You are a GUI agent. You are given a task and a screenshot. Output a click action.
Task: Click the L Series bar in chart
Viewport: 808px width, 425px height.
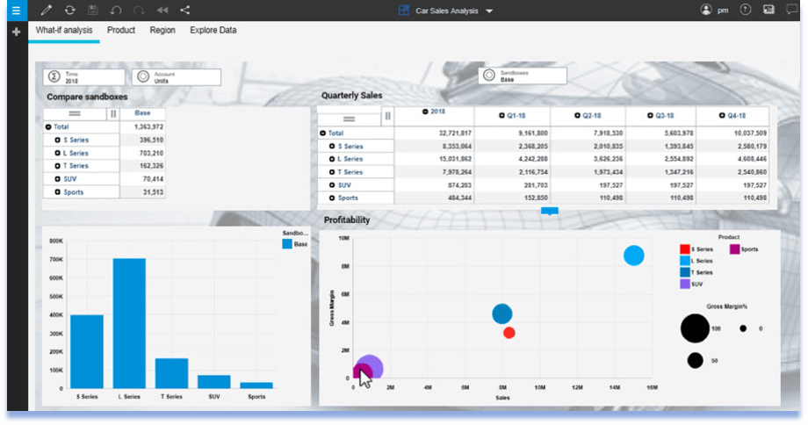coord(129,323)
